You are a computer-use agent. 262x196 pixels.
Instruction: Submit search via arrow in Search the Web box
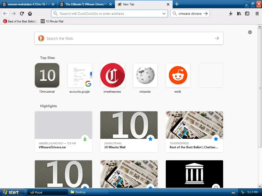coord(217,38)
